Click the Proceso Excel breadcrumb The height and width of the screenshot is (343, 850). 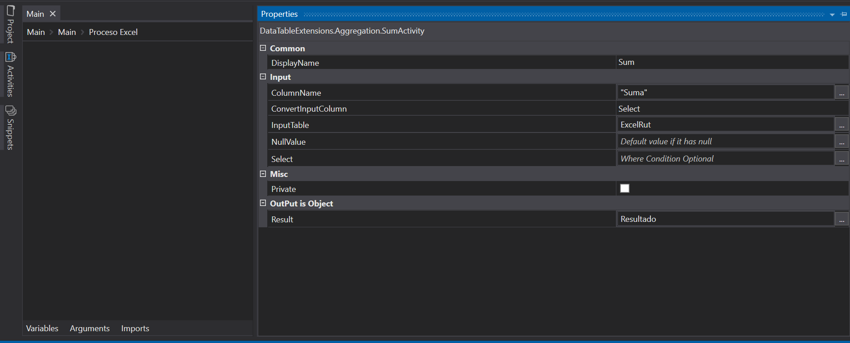(113, 32)
